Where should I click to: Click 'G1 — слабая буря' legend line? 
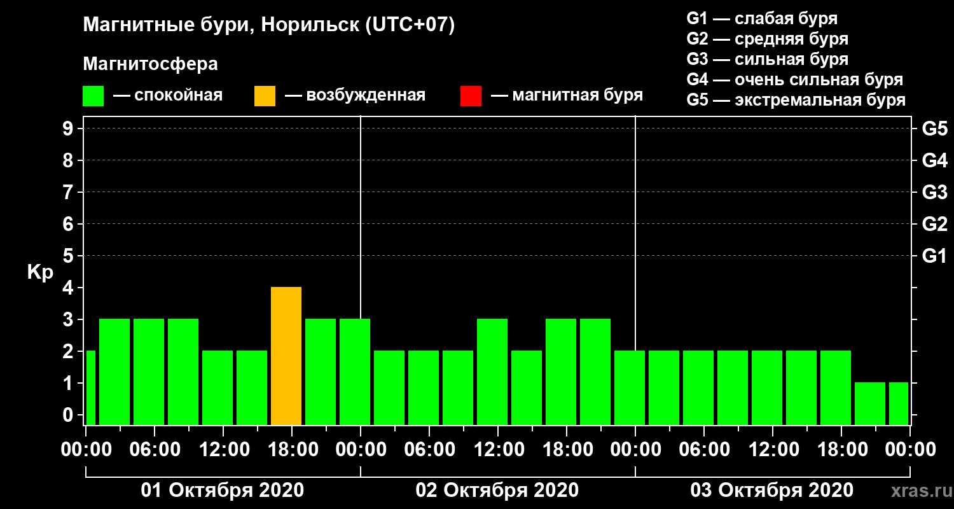click(762, 18)
